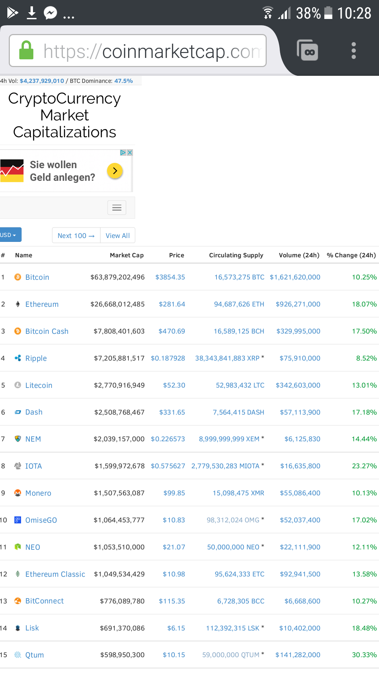Viewport: 379px width, 674px height.
Task: Sort by Circulating Supply header
Action: [236, 255]
